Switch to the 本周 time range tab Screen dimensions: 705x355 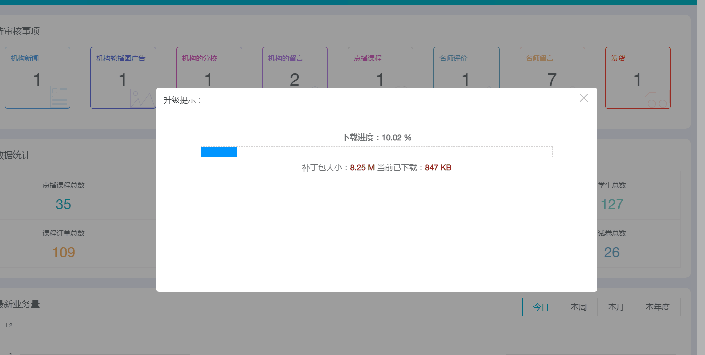click(x=578, y=307)
